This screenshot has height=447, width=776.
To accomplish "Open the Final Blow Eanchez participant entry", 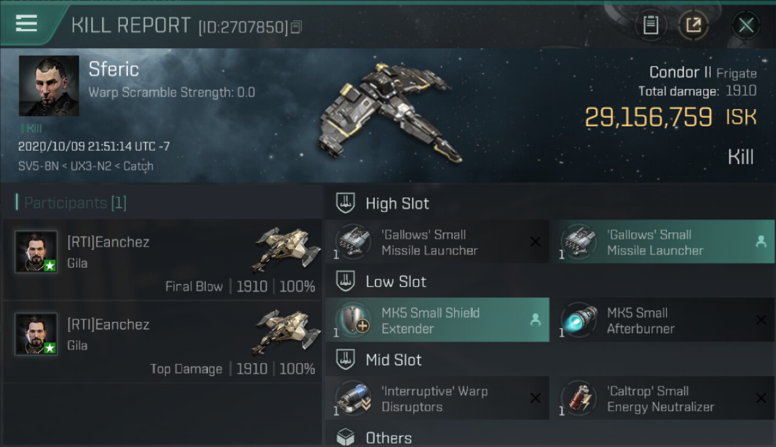I will 162,260.
